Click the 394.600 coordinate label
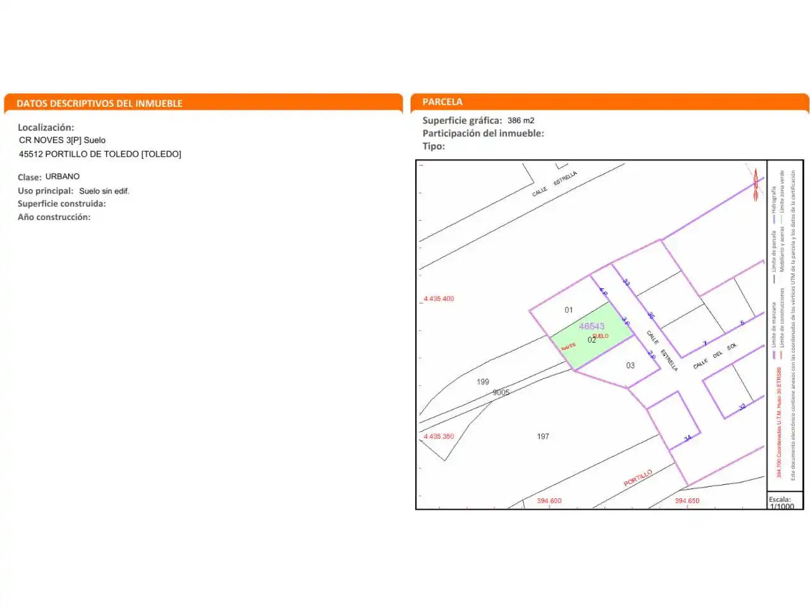 (x=549, y=501)
